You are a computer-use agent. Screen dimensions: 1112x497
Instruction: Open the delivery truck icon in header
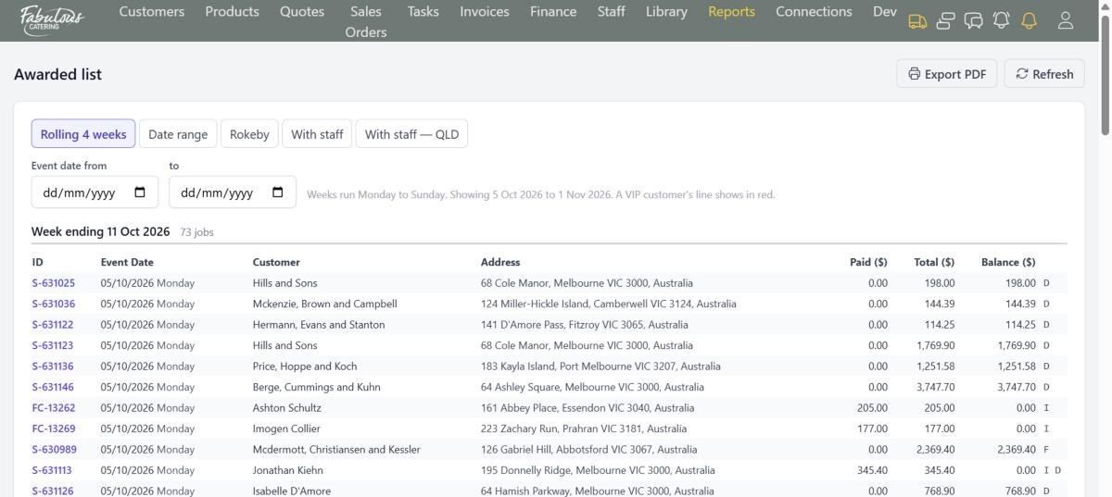[x=917, y=20]
